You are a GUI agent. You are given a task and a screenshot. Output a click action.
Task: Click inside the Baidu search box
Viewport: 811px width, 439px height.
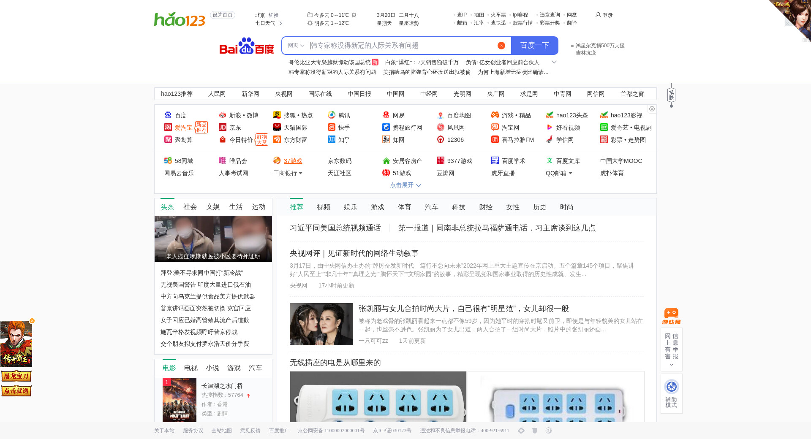pyautogui.click(x=401, y=46)
